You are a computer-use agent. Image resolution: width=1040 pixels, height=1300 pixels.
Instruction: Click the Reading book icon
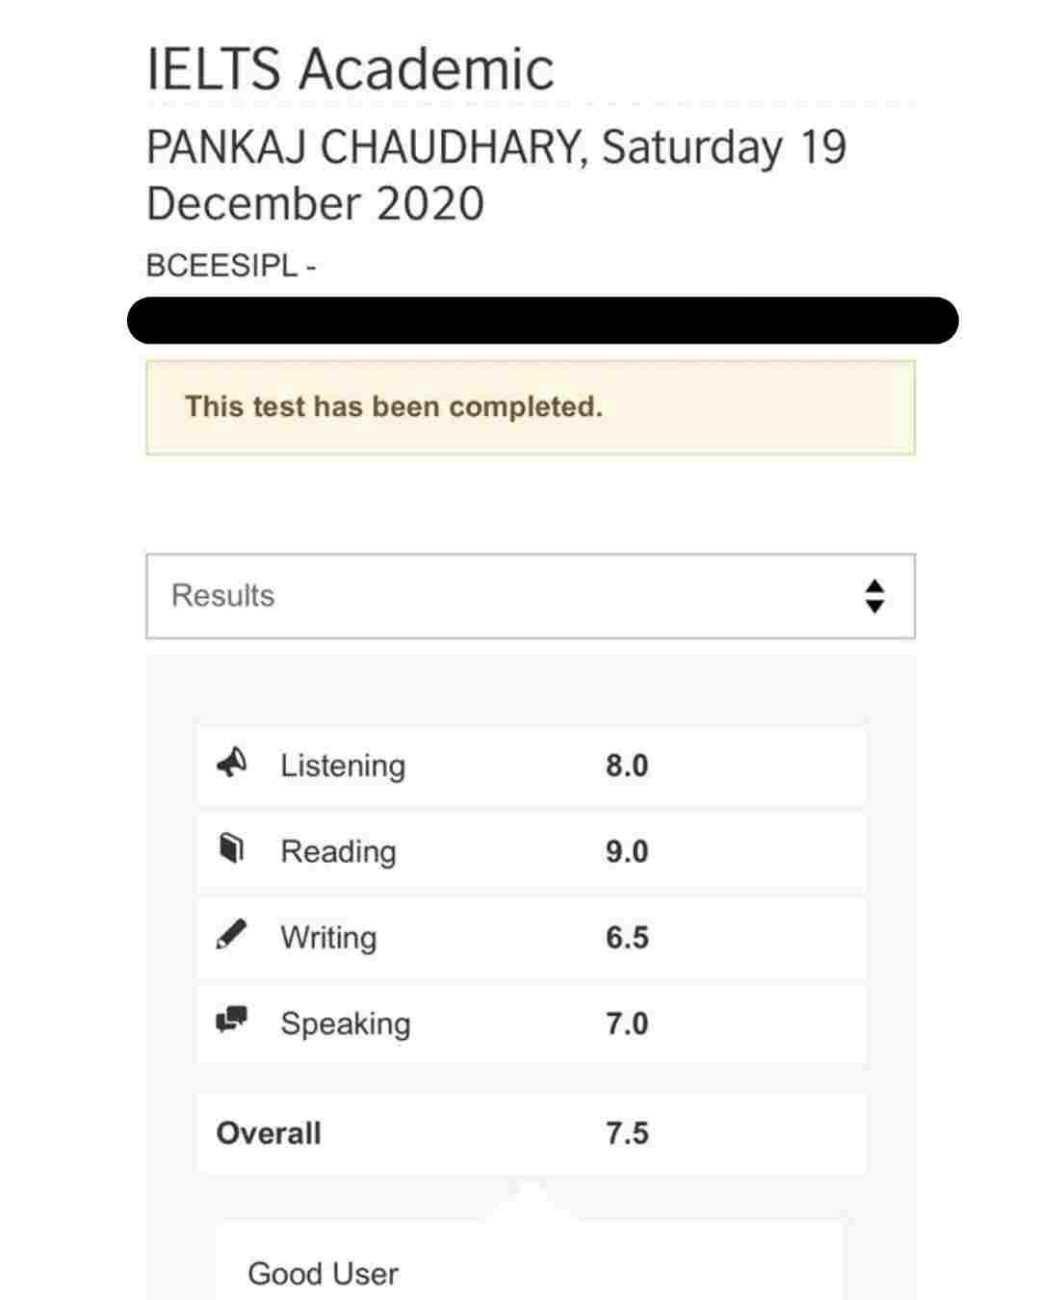point(231,849)
